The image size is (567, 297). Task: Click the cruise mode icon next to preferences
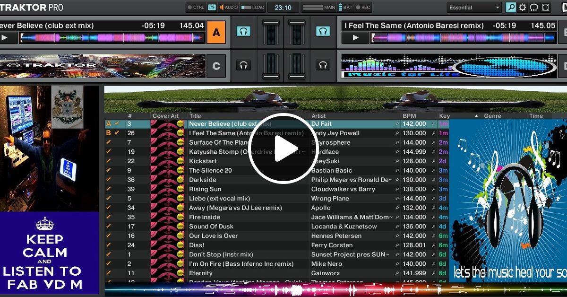534,7
